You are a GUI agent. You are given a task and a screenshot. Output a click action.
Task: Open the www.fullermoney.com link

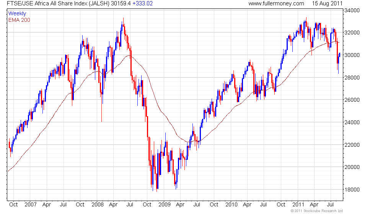(276, 3)
